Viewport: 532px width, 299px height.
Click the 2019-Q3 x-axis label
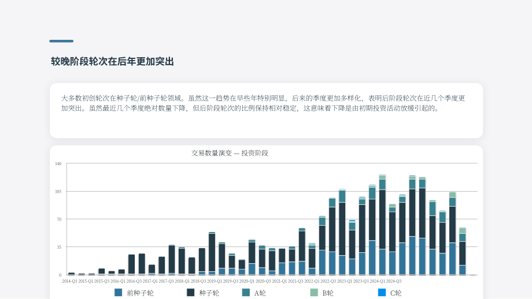click(x=231, y=281)
